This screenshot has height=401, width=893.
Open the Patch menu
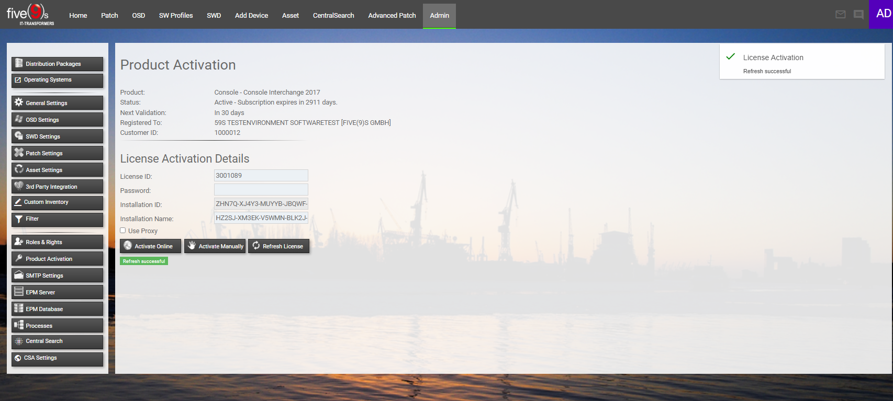point(109,15)
